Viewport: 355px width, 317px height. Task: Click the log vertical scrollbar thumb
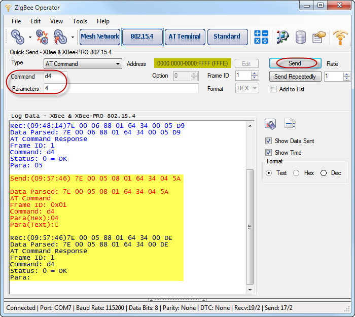(x=250, y=227)
